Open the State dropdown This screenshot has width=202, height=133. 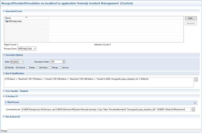coord(17,62)
